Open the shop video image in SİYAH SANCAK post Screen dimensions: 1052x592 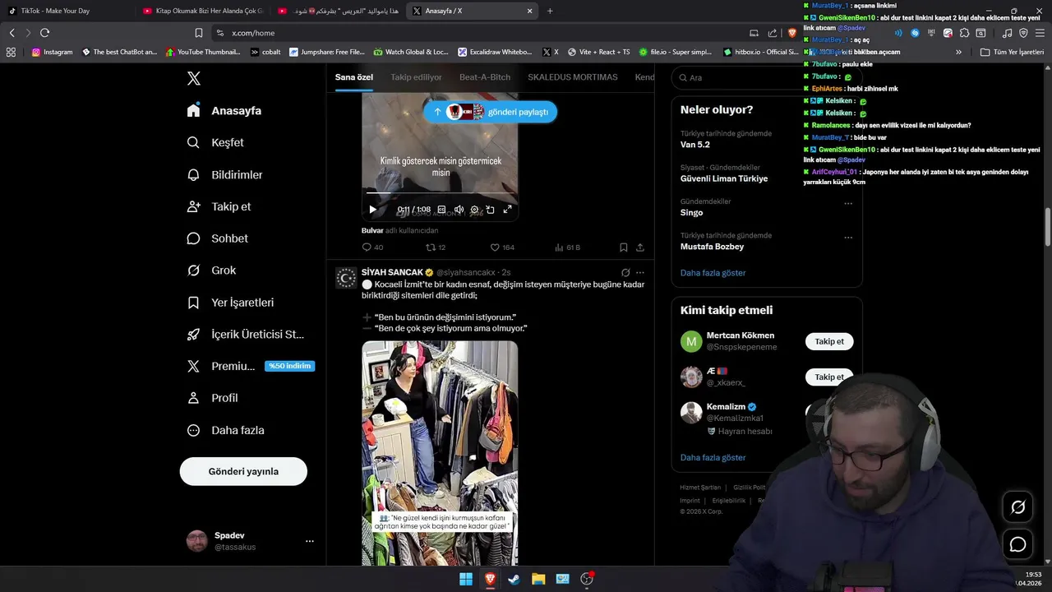pos(440,452)
